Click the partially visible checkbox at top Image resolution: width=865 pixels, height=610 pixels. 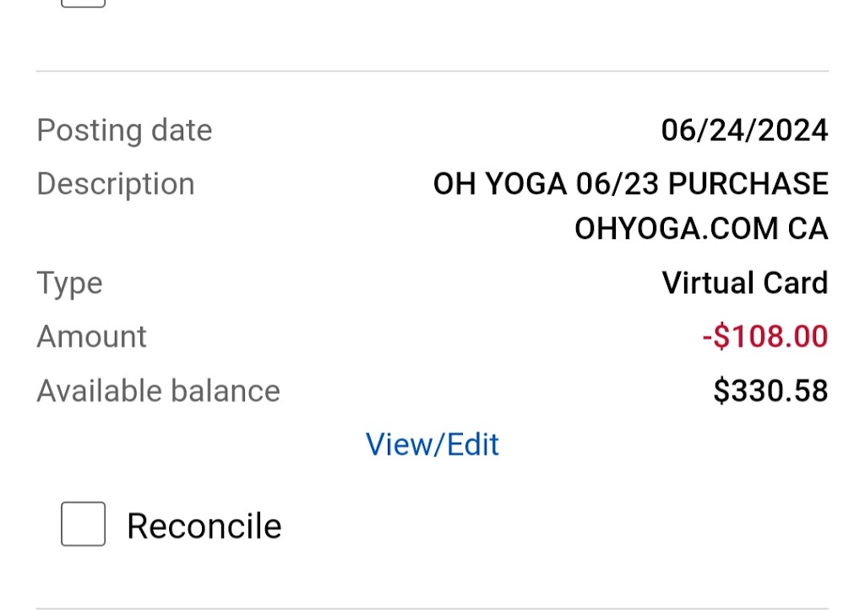84,3
